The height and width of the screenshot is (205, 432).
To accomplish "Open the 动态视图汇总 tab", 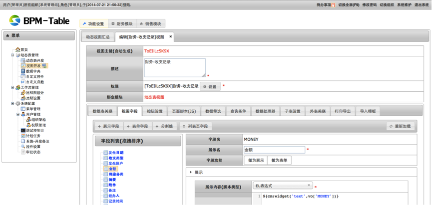I will coord(98,37).
